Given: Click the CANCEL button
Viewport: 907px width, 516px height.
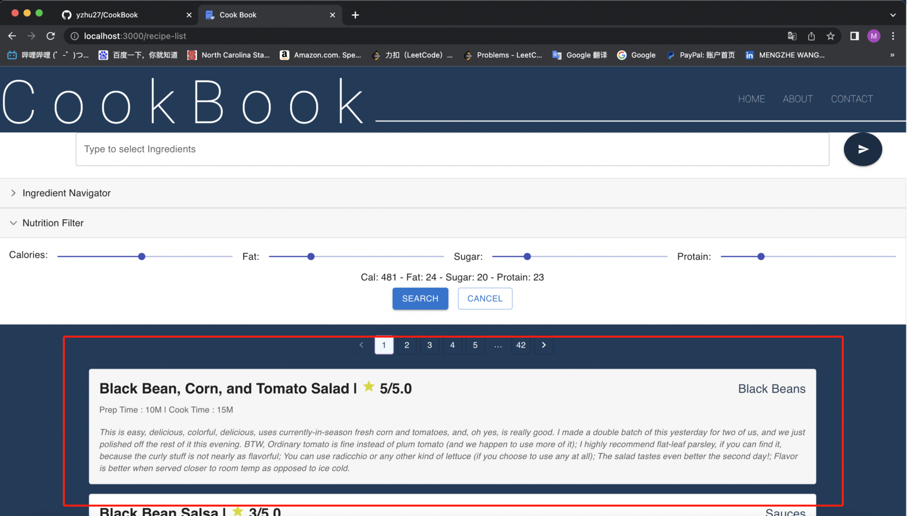Looking at the screenshot, I should point(485,298).
